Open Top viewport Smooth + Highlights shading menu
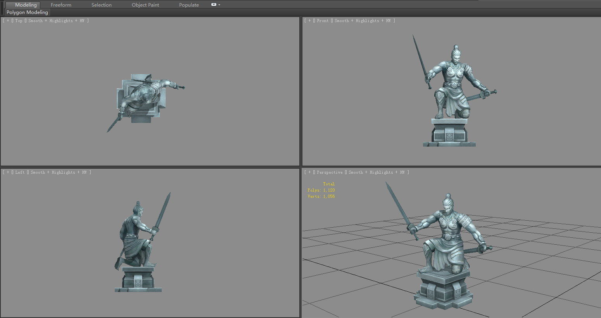This screenshot has width=601, height=318. pos(56,21)
